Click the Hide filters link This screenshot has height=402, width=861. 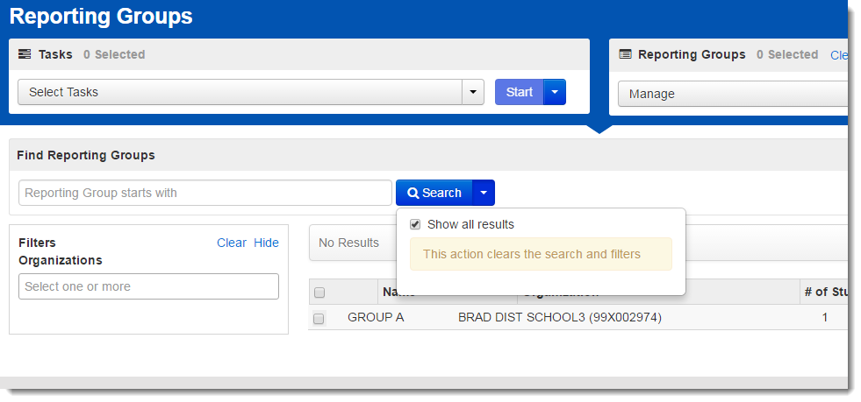[x=266, y=243]
